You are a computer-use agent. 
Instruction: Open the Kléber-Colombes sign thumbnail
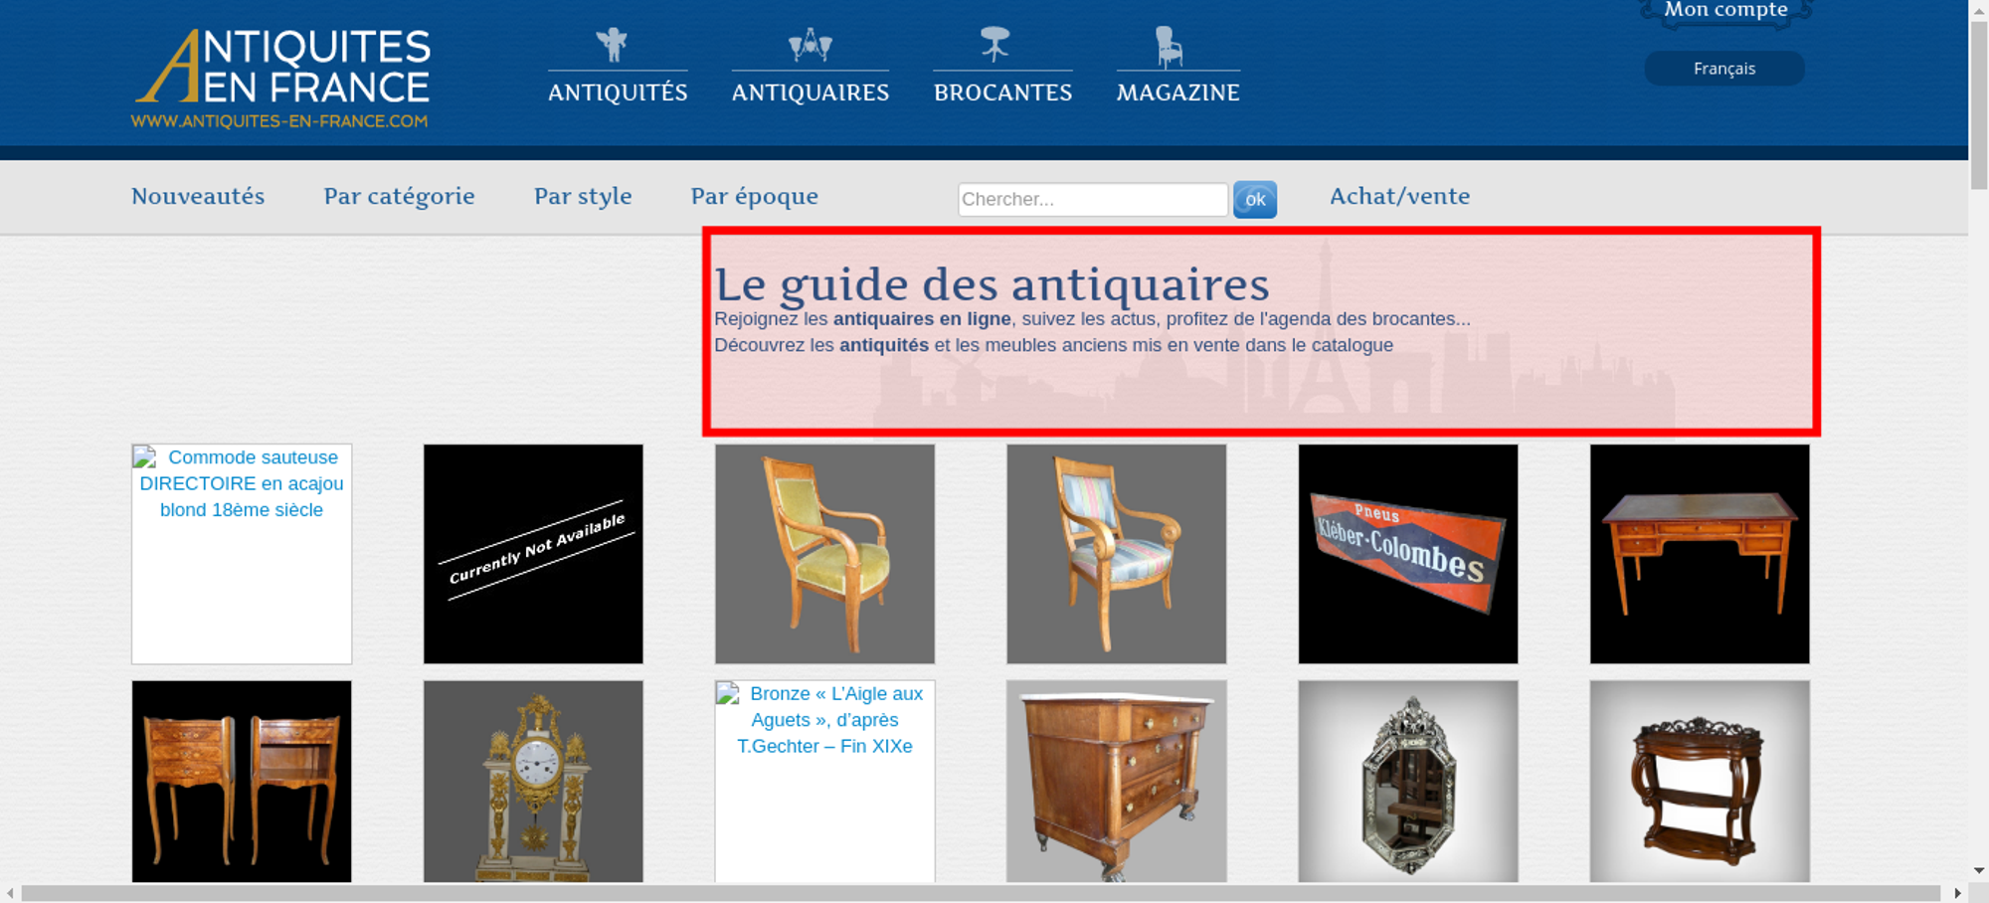[x=1407, y=554]
